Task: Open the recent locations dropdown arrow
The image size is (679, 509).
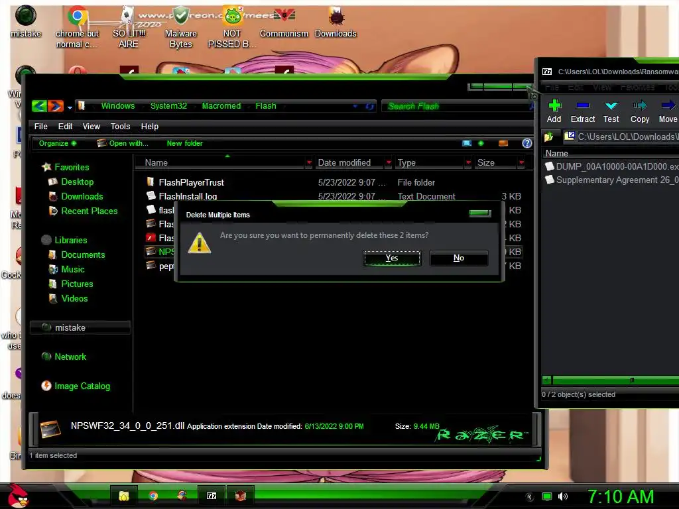Action: [70, 107]
